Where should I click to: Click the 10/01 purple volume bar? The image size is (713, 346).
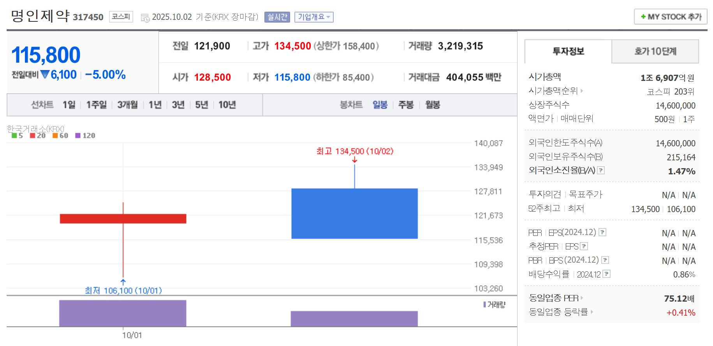point(123,313)
